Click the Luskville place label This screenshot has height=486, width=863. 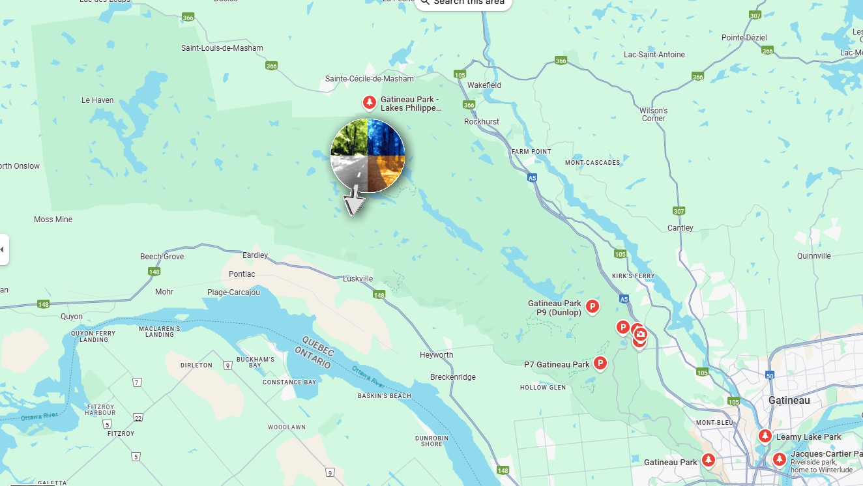[x=358, y=278]
